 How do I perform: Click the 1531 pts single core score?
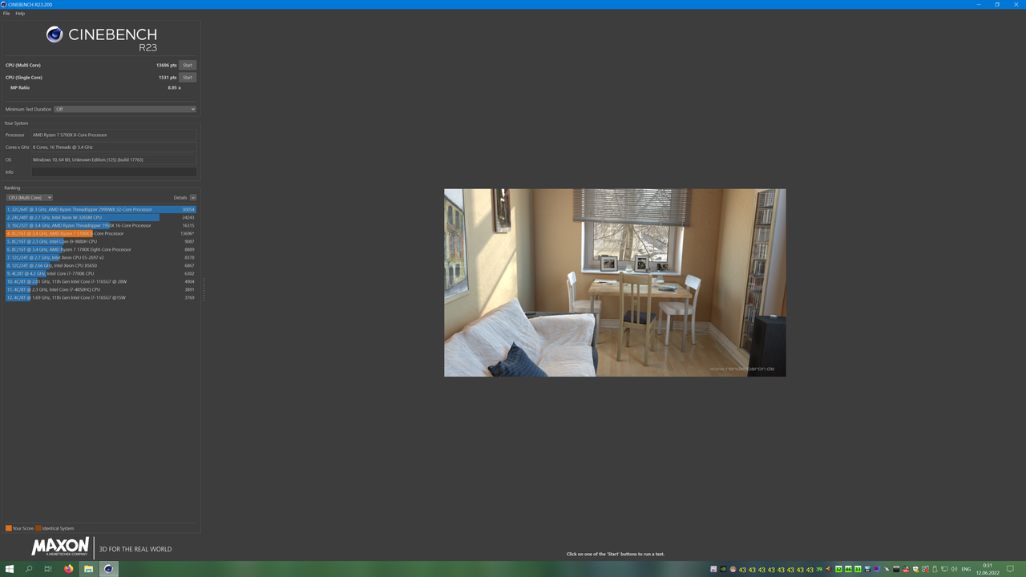(x=167, y=78)
